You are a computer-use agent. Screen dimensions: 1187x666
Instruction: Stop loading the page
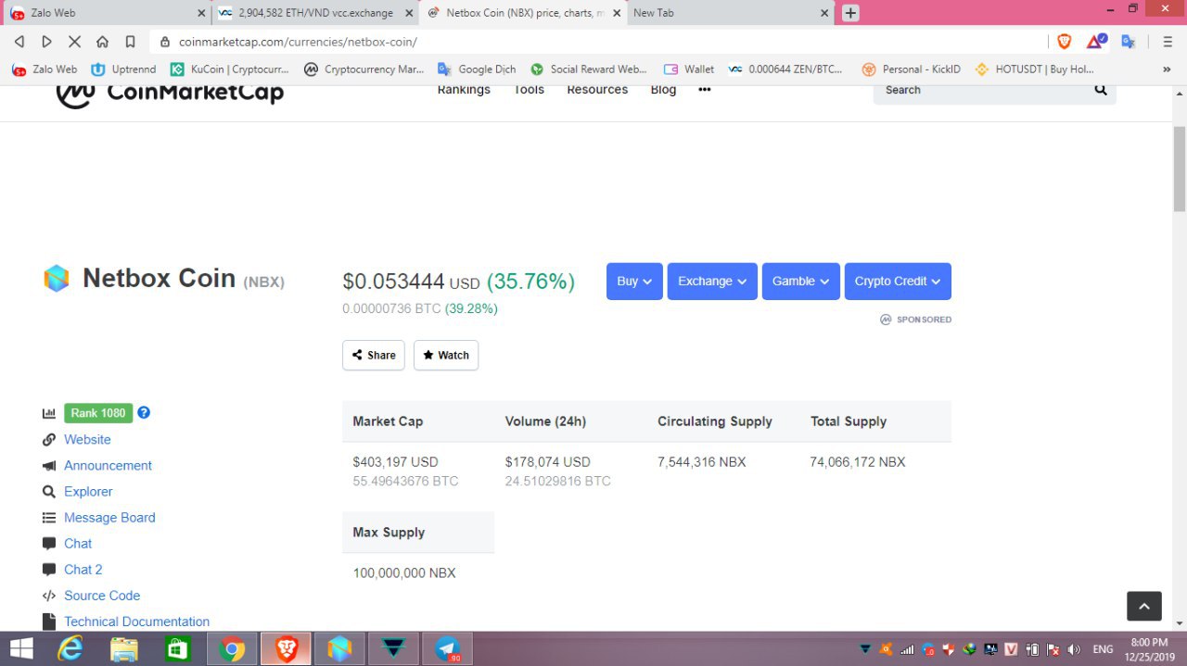75,42
